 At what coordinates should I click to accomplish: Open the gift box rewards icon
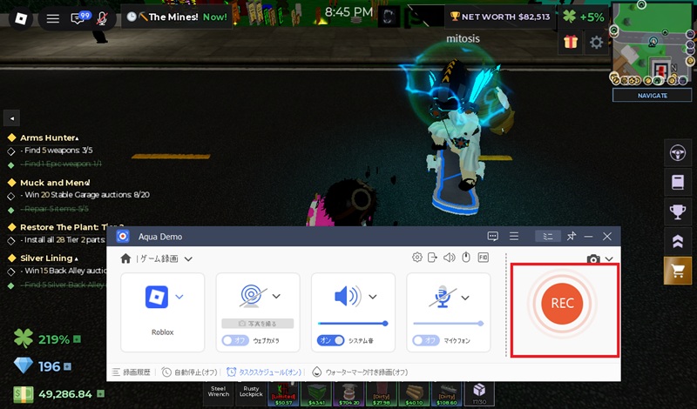[571, 42]
